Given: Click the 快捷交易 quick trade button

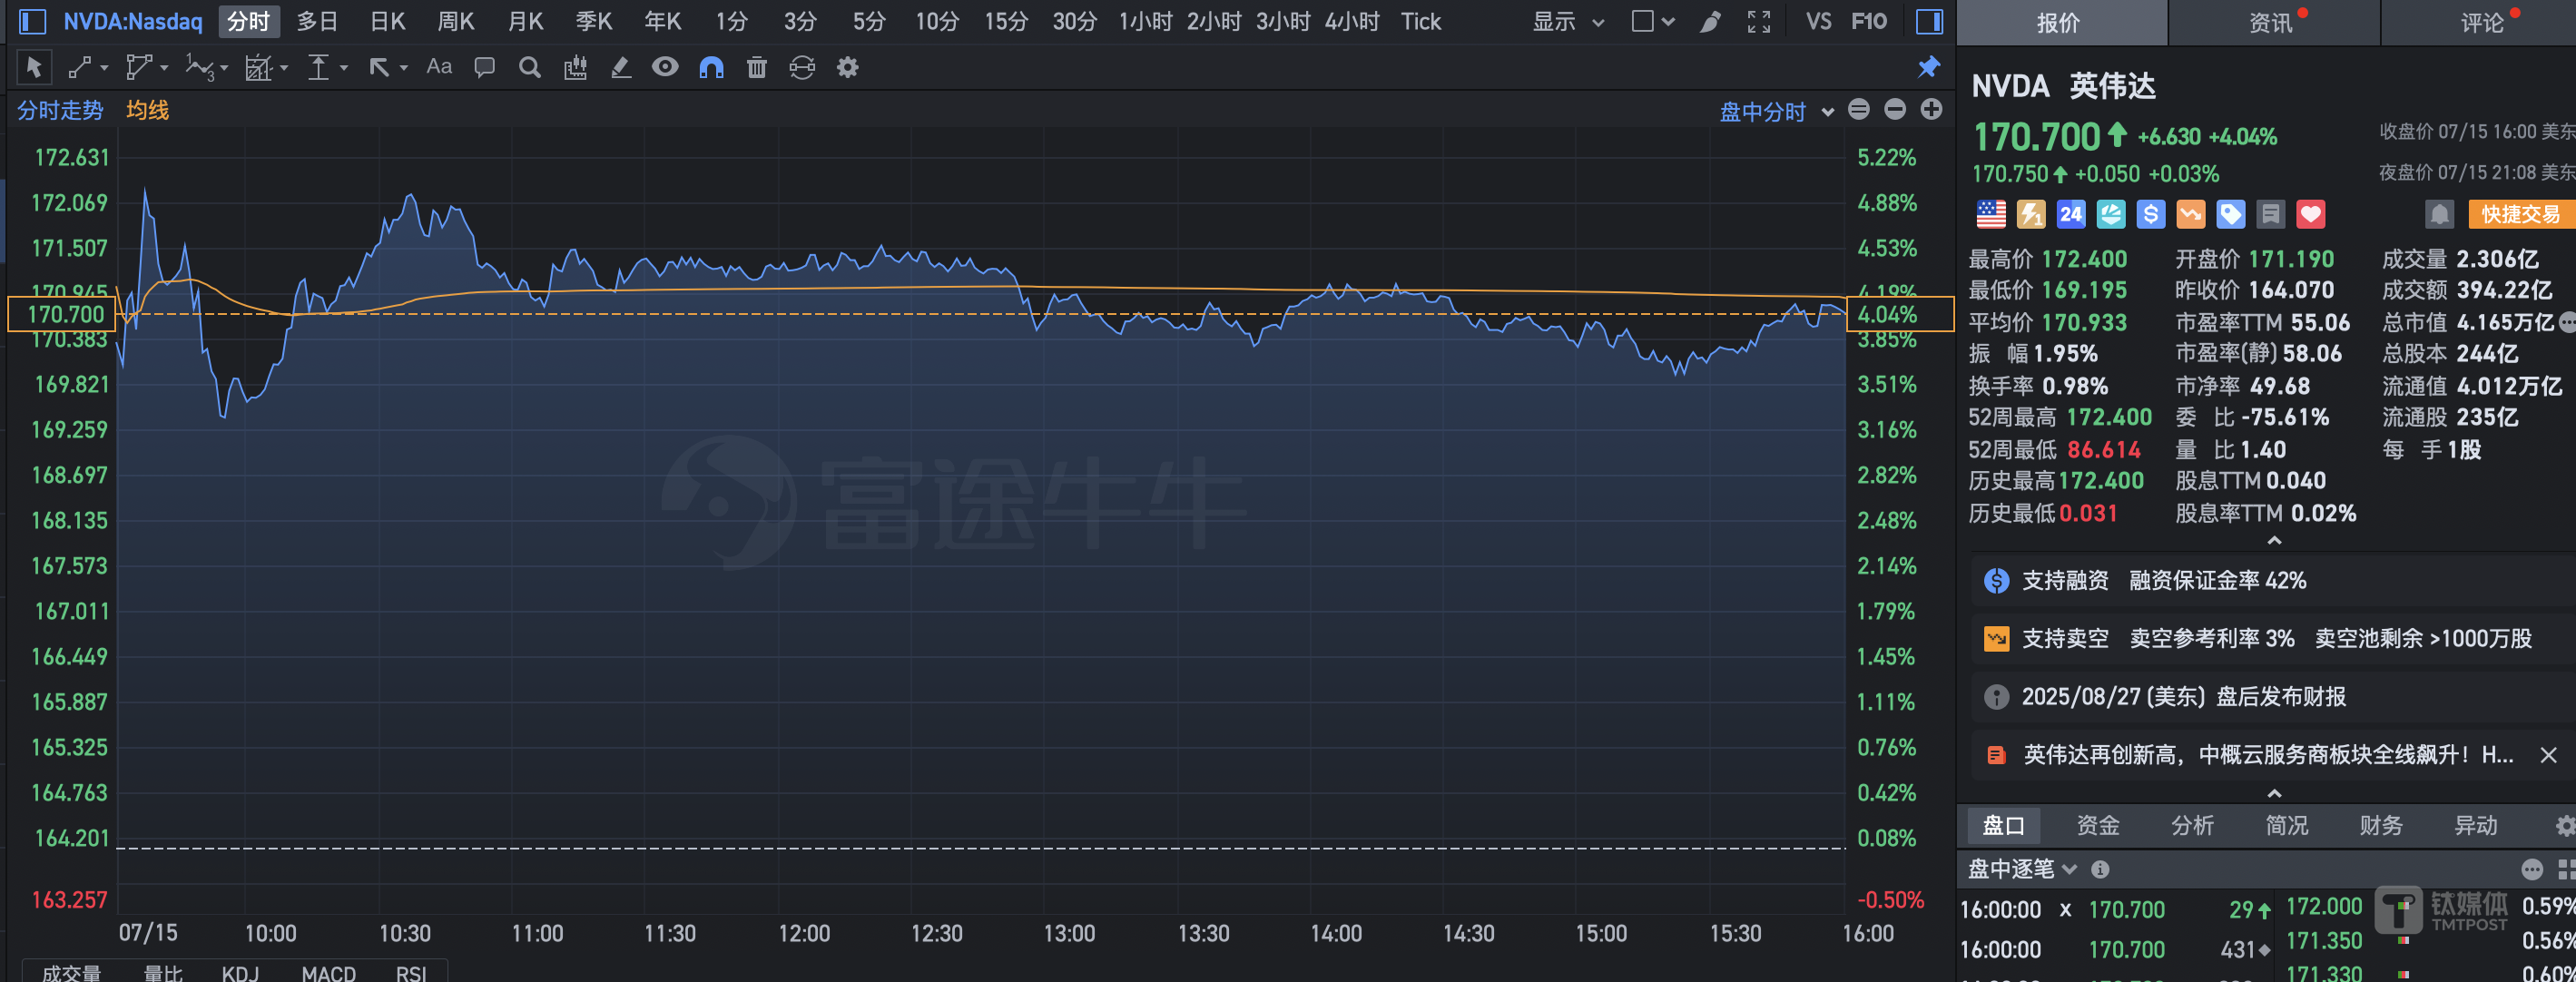Looking at the screenshot, I should pyautogui.click(x=2519, y=214).
